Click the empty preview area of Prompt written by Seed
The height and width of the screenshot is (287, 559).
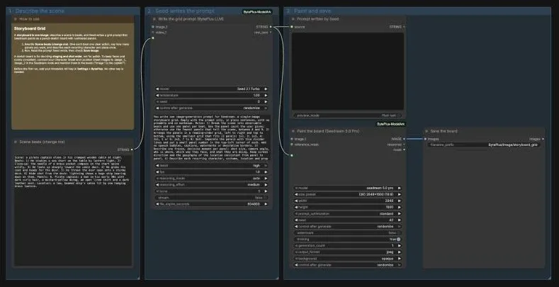click(348, 72)
